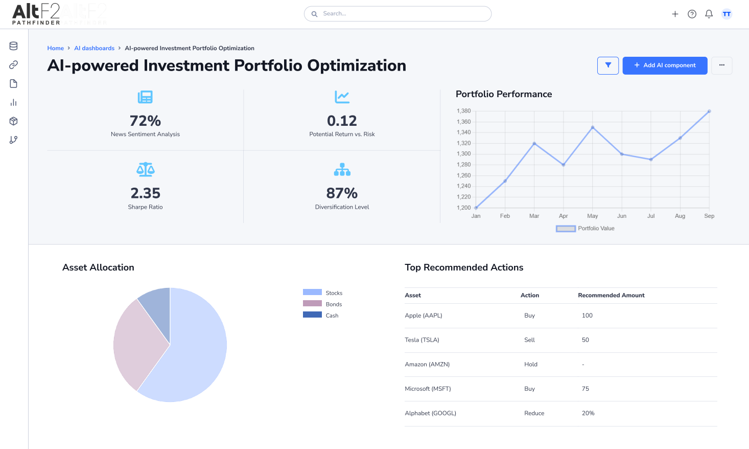The image size is (749, 449).
Task: Open the document file sidebar icon
Action: 14,83
